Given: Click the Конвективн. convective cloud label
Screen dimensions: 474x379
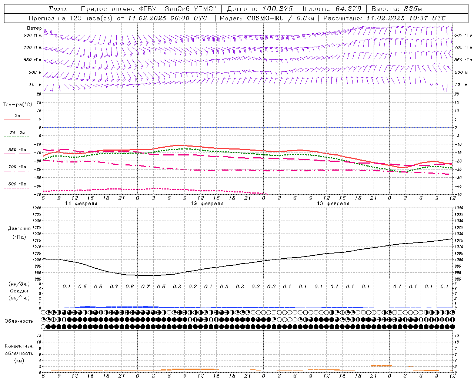Looking at the screenshot, I should coord(19,346).
